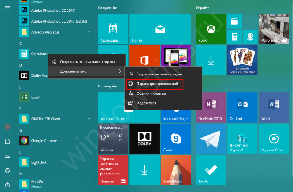Image resolution: width=293 pixels, height=192 pixels.
Task: Open the Новости news tile
Action: (x=113, y=170)
